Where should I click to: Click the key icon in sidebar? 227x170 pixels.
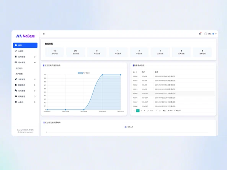click(x=16, y=79)
